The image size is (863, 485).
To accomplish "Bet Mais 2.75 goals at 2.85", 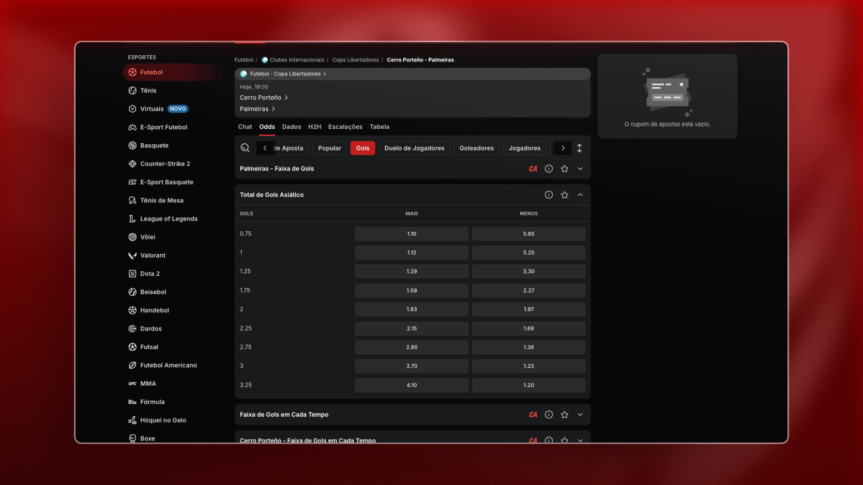I will [412, 348].
